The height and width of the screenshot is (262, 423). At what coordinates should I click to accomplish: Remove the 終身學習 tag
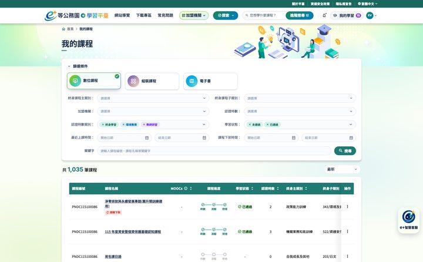tap(103, 125)
